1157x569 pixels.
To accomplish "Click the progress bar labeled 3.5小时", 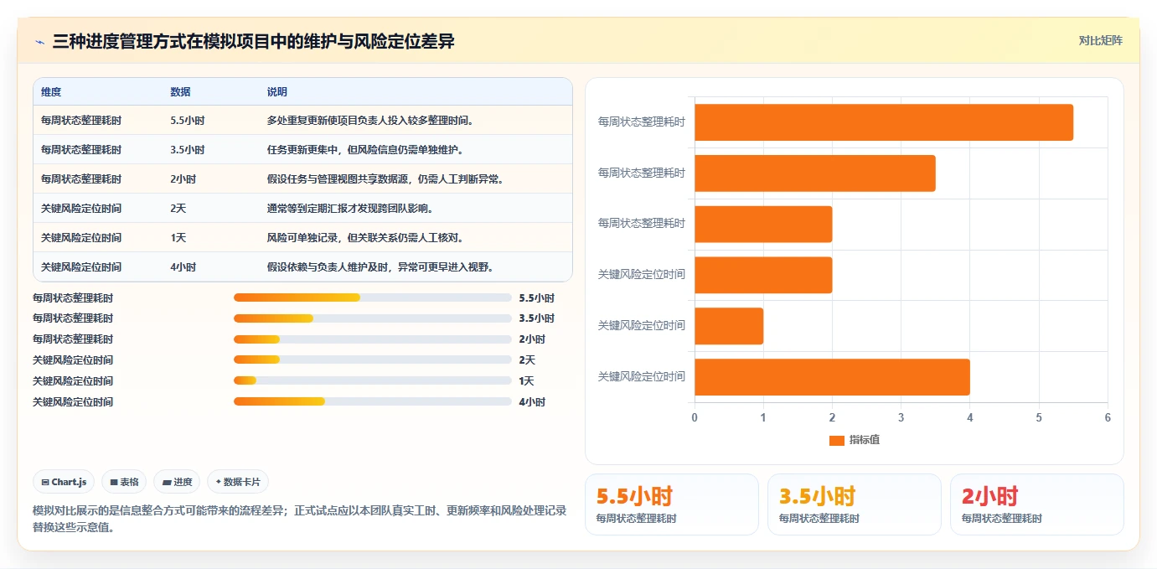I will (373, 318).
